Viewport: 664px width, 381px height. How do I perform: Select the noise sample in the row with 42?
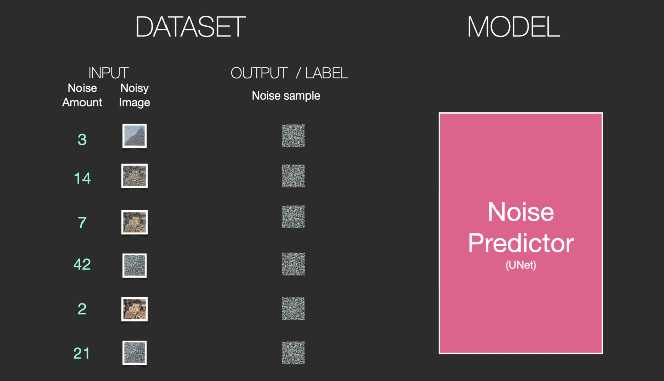[293, 264]
